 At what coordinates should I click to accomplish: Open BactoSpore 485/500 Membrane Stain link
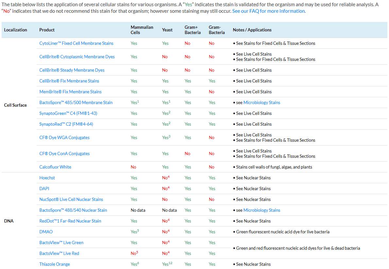click(x=76, y=102)
